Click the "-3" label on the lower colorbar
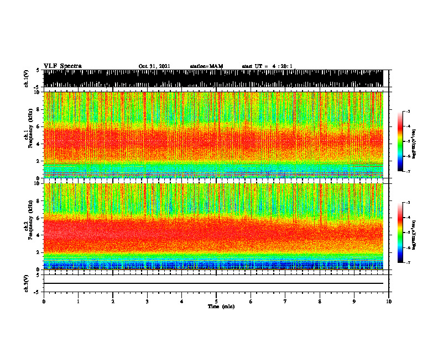The height and width of the screenshot is (338, 438). 408,203
